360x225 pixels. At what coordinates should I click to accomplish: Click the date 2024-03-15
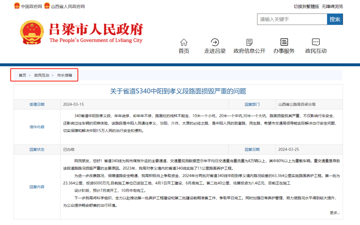coord(73,104)
